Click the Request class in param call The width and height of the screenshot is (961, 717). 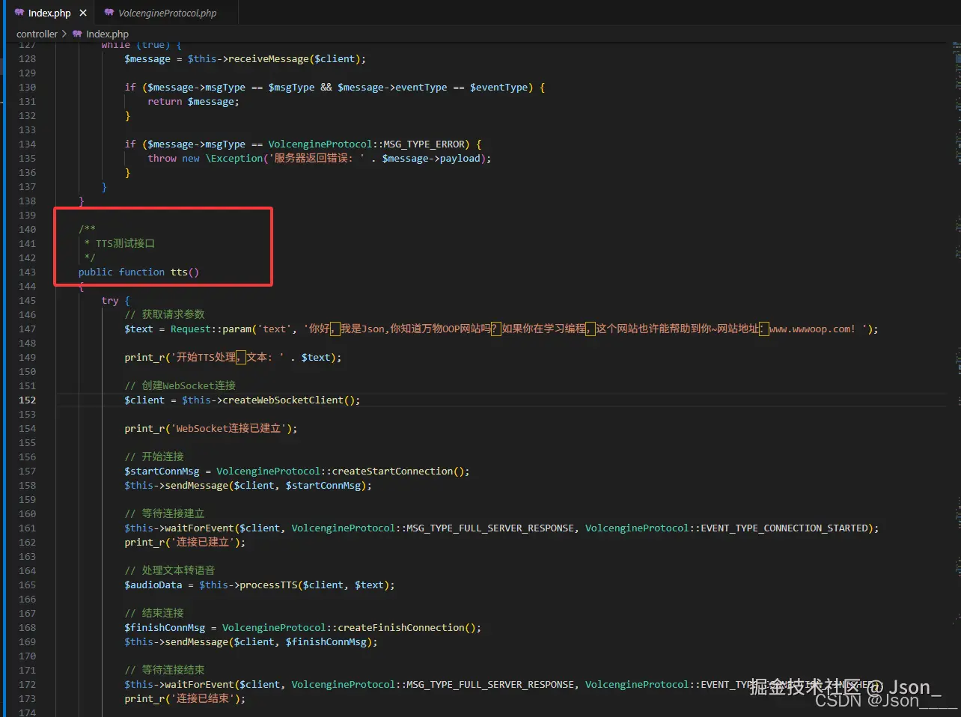point(191,329)
